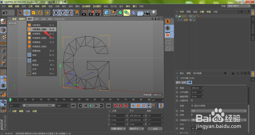This screenshot has width=255, height=135.
Task: Choose 隐藏线条 display mode
Action: coord(42,51)
